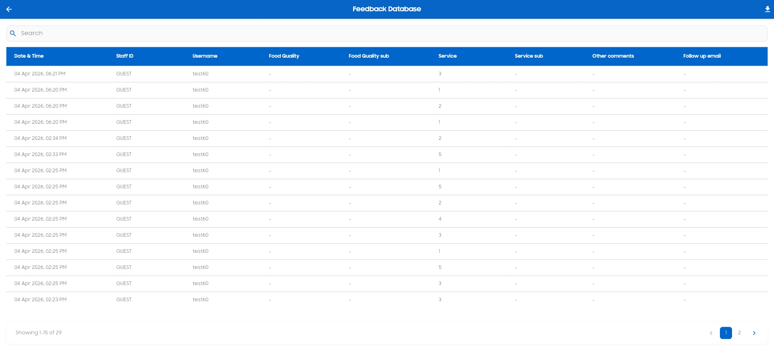774x346 pixels.
Task: Click the Food Quality column header
Action: (x=284, y=56)
